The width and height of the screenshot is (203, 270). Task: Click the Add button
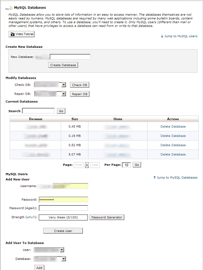pyautogui.click(x=39, y=267)
